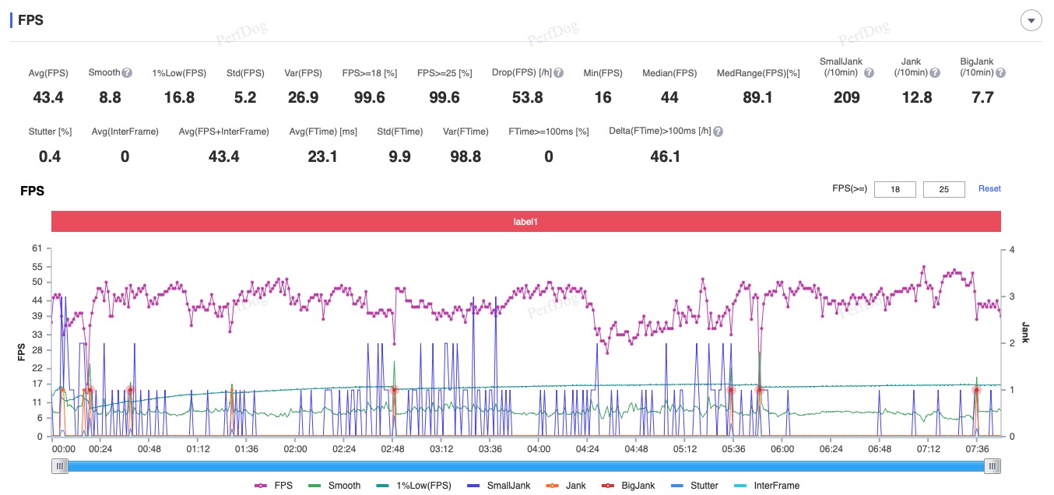Select the red label1 bar
Image resolution: width=1054 pixels, height=495 pixels.
tap(525, 222)
